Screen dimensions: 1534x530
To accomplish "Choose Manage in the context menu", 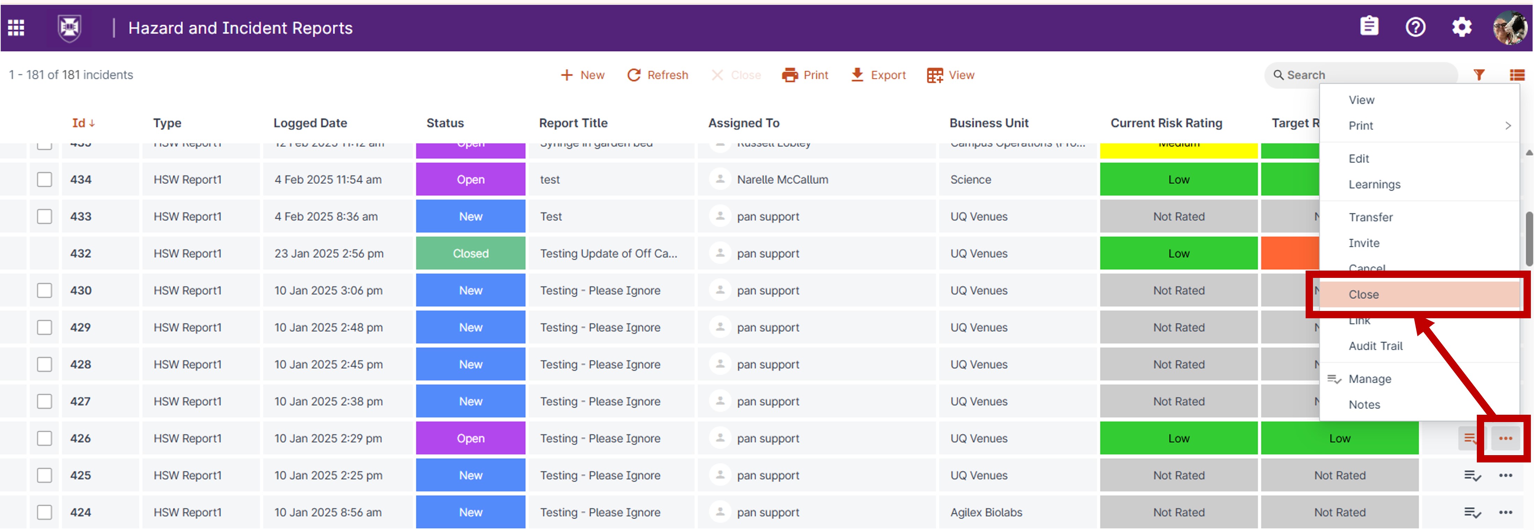I will (1420, 379).
